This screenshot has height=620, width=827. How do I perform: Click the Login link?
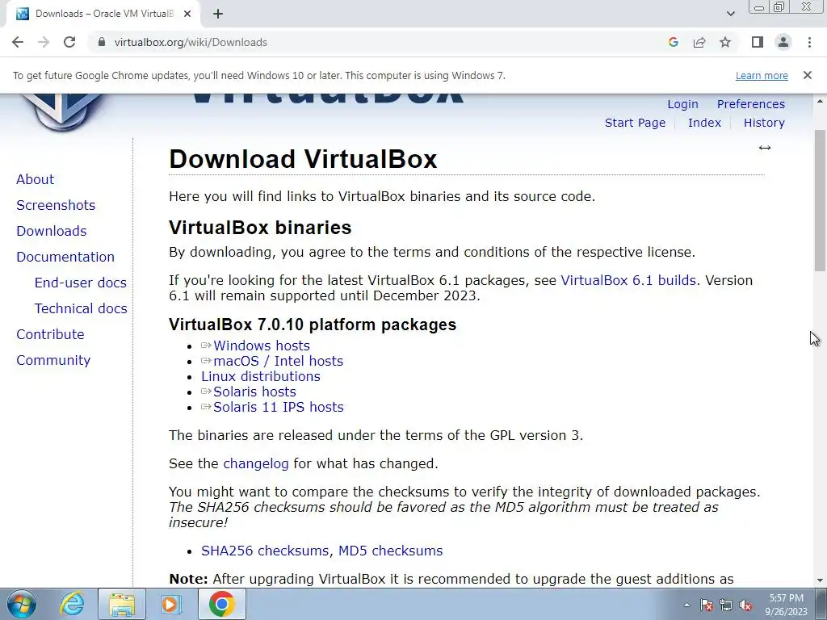coord(682,104)
